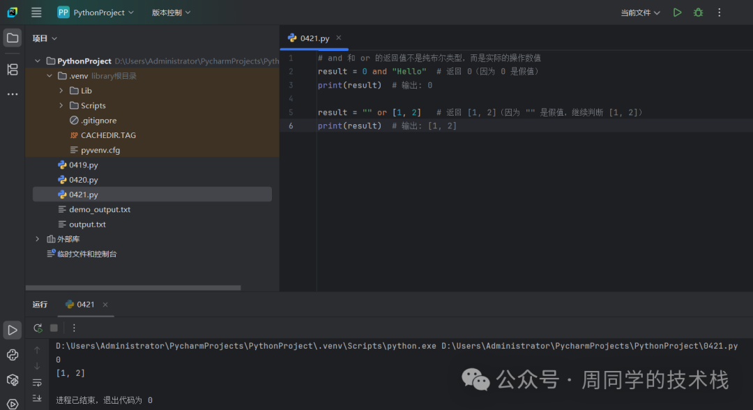The width and height of the screenshot is (753, 410).
Task: Toggle soft-wrap in run console
Action: 37,382
